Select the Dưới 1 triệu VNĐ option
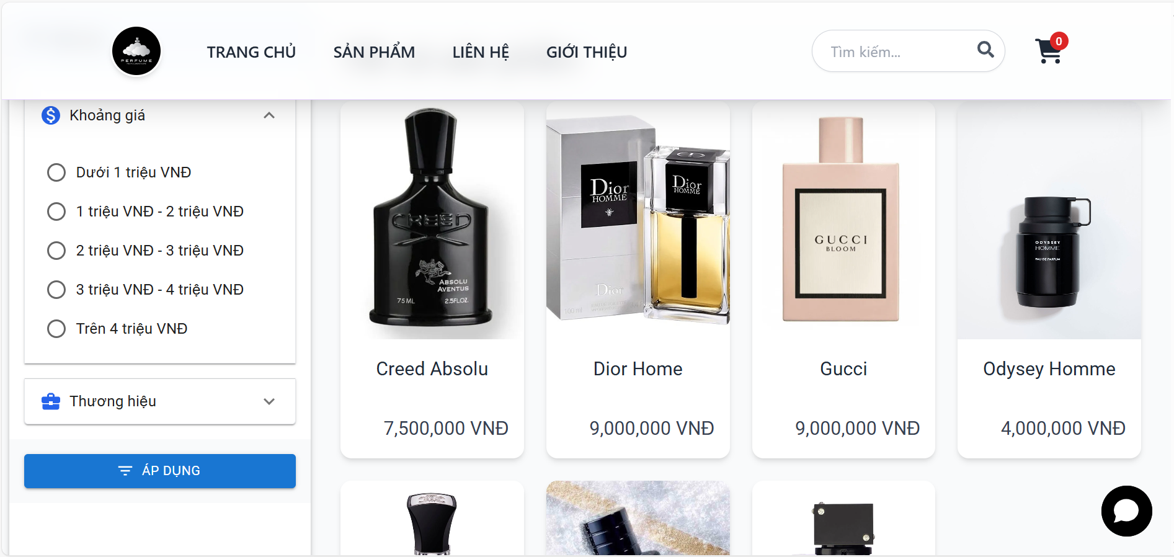The width and height of the screenshot is (1174, 557). (119, 172)
